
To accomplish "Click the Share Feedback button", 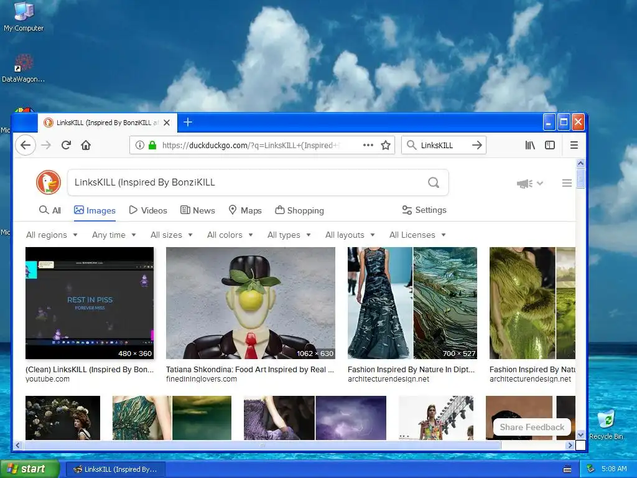I will (532, 427).
